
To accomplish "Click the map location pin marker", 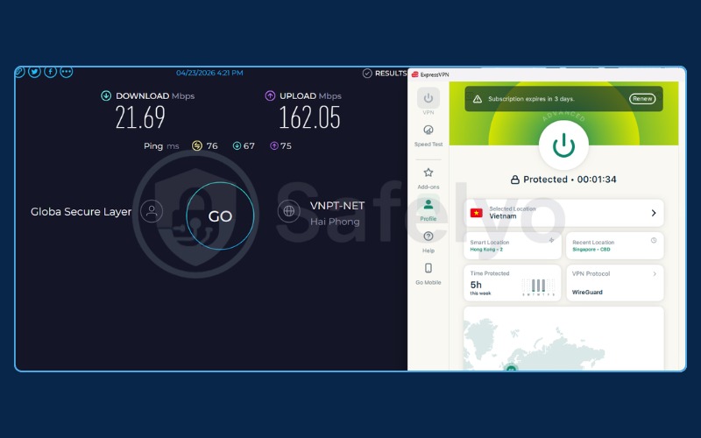I will tap(511, 368).
